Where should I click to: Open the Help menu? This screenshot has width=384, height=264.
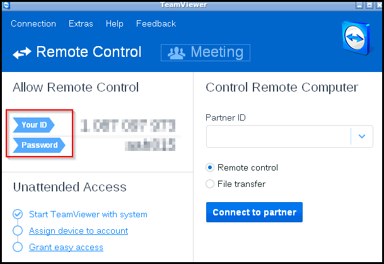coord(115,24)
